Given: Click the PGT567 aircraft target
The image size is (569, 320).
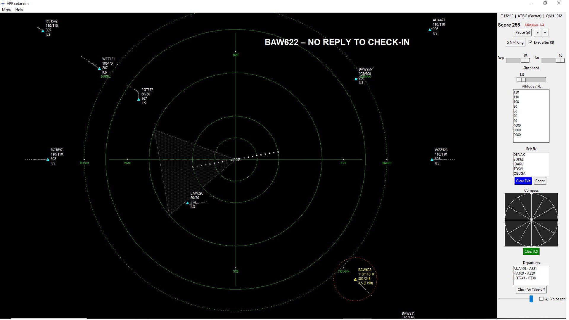Looking at the screenshot, I should click(x=138, y=99).
